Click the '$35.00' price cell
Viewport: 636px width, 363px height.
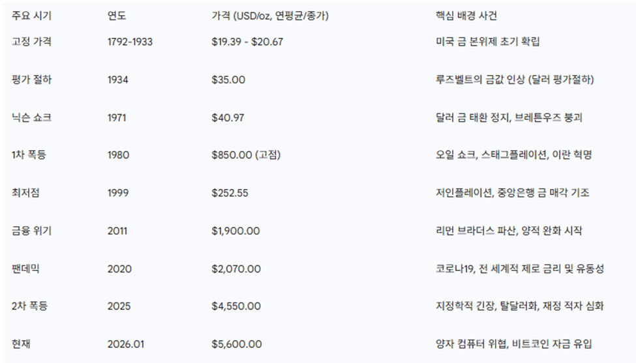228,80
